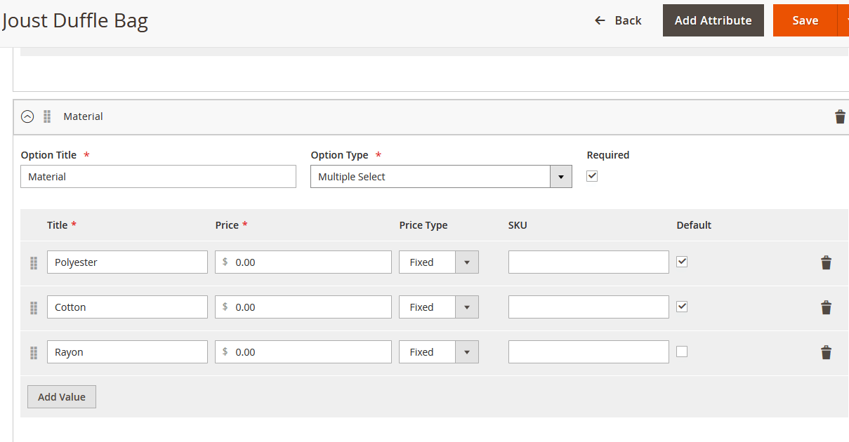Uncheck the Required checkbox for Material
The height and width of the screenshot is (442, 849).
point(591,176)
